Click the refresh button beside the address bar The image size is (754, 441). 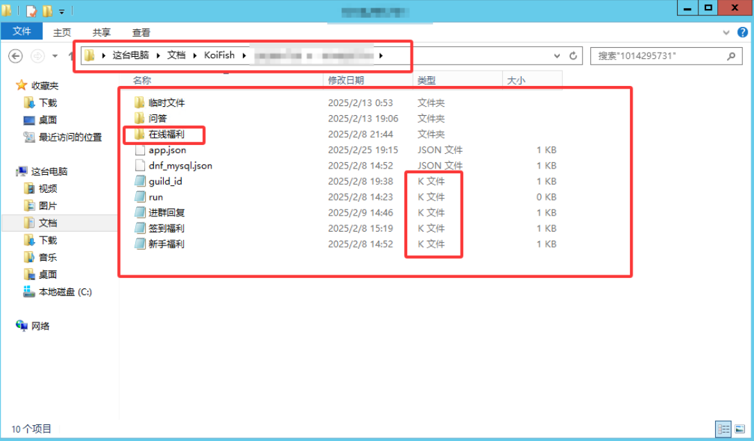(x=574, y=55)
